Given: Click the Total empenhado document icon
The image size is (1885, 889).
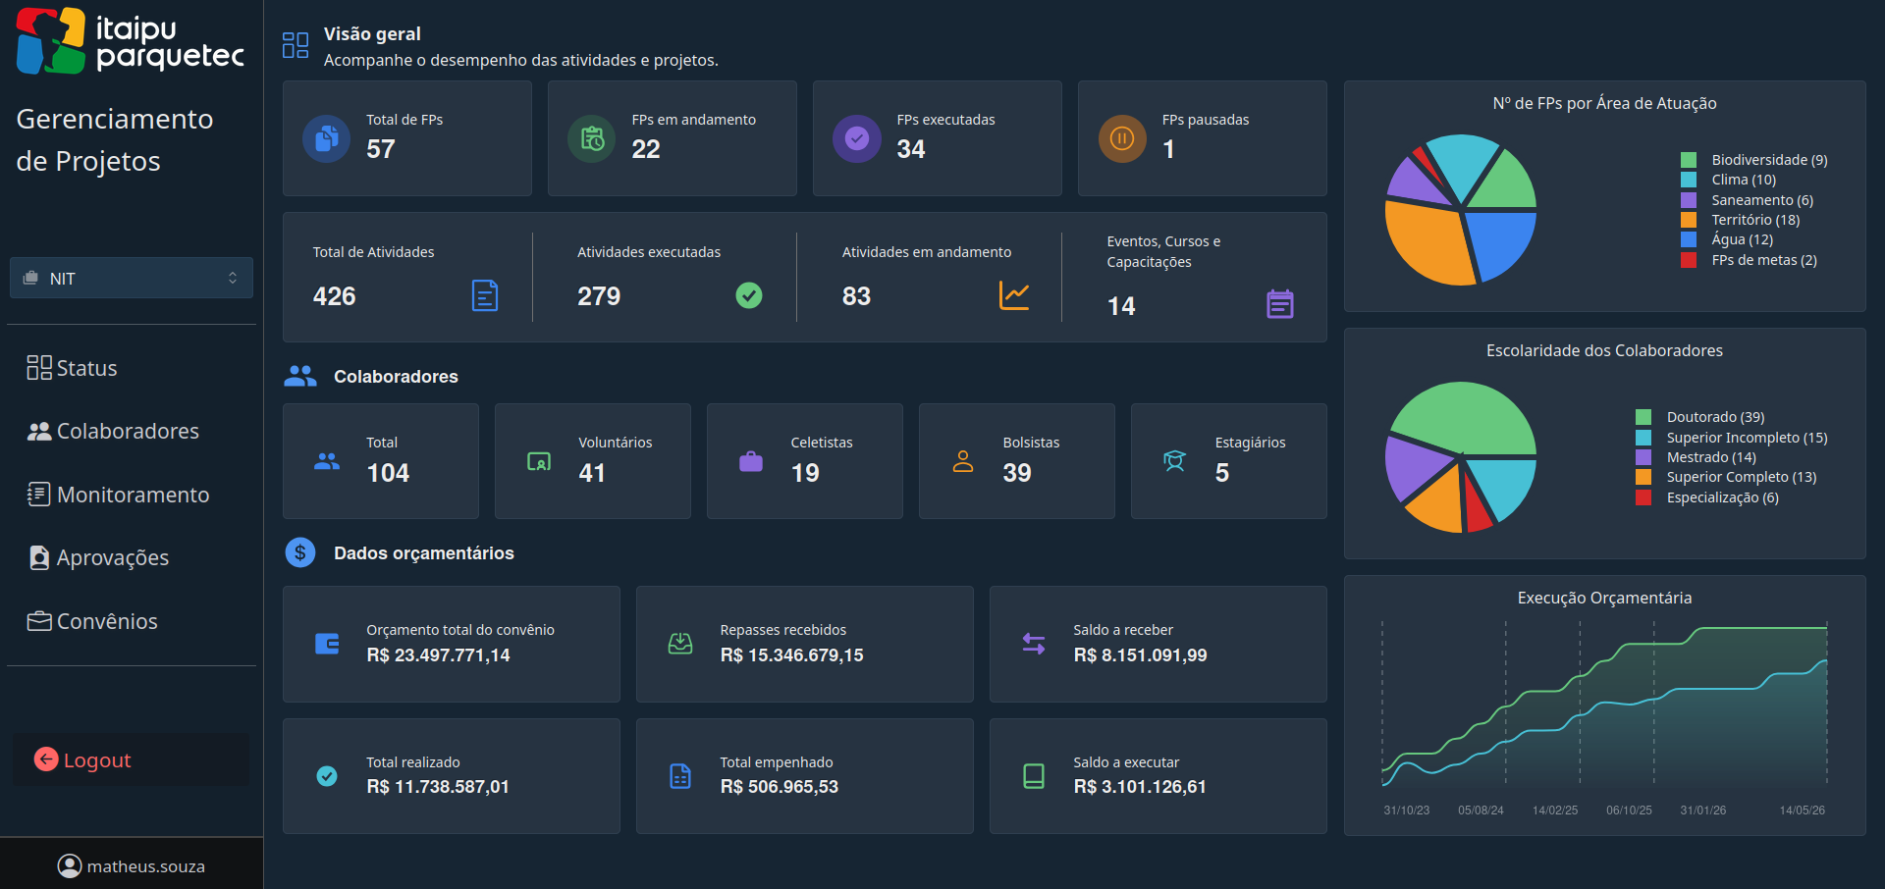Looking at the screenshot, I should tap(680, 776).
